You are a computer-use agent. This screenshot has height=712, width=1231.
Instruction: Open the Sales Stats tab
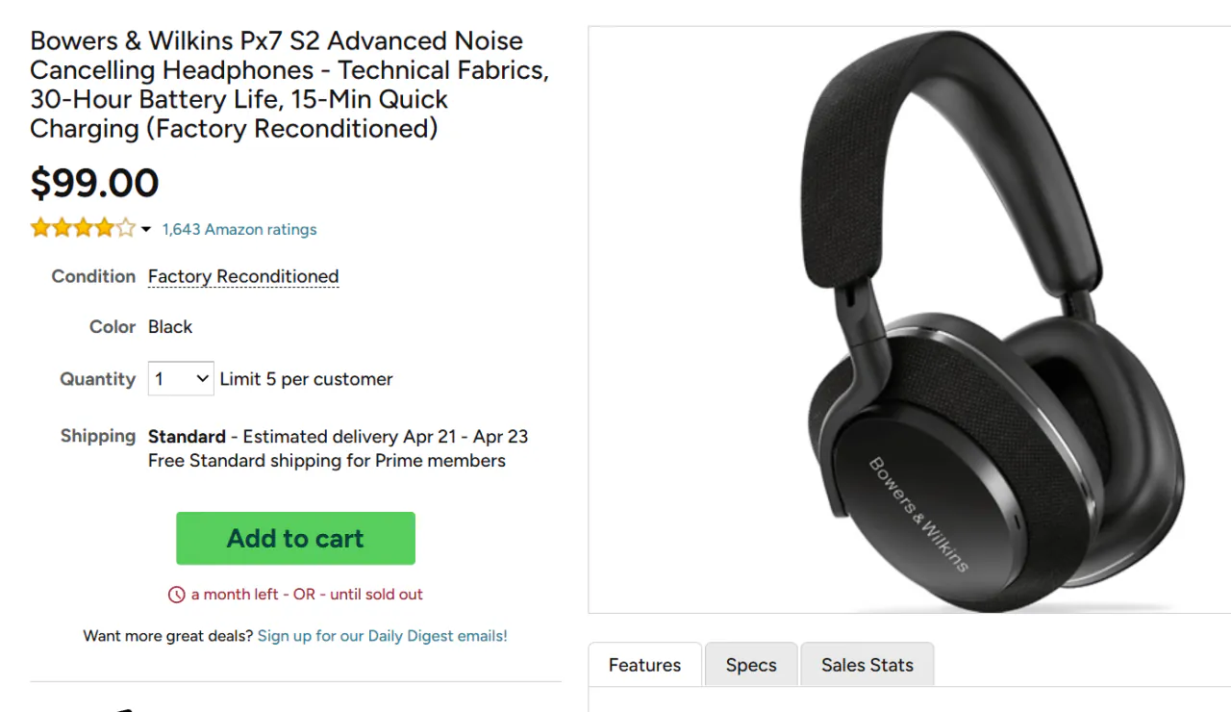point(867,664)
